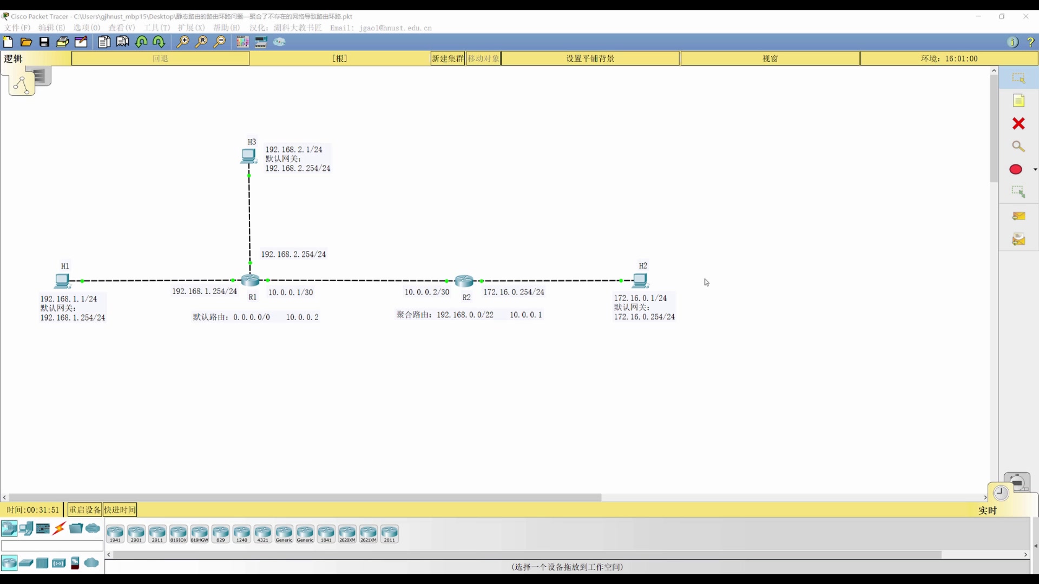Image resolution: width=1039 pixels, height=584 pixels.
Task: Open the 工具(T) menu
Action: (157, 28)
